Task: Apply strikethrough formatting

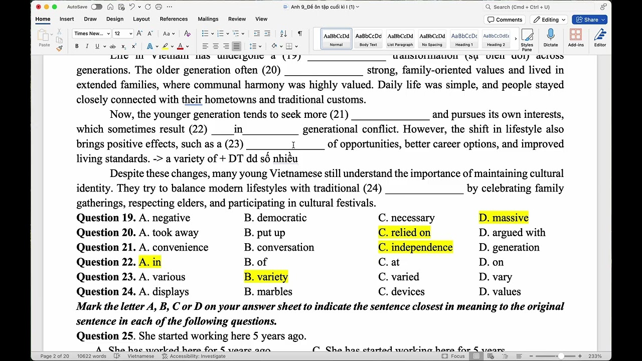Action: [x=112, y=47]
